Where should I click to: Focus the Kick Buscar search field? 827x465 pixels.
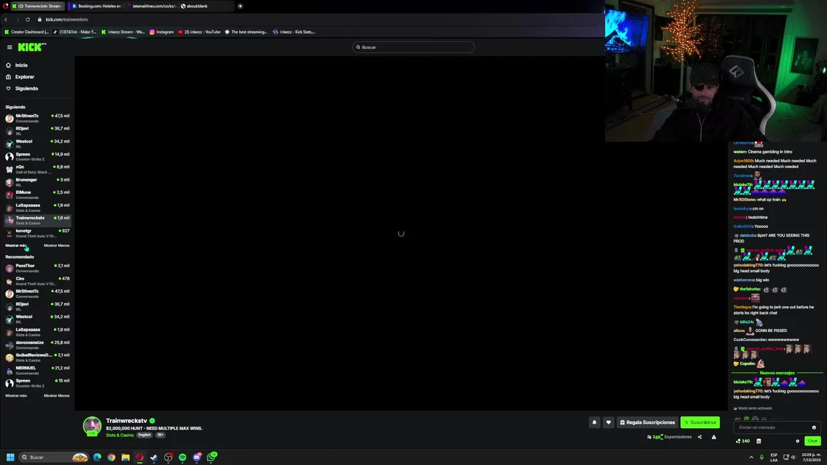click(x=413, y=47)
